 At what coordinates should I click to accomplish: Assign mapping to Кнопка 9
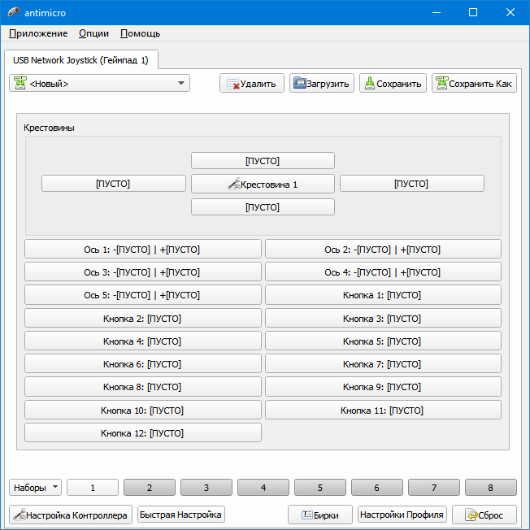[x=383, y=387]
